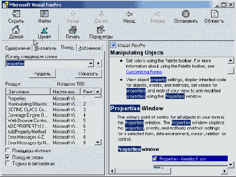
Task: Go back with the Назад left-arrow icon
Action: tap(129, 14)
